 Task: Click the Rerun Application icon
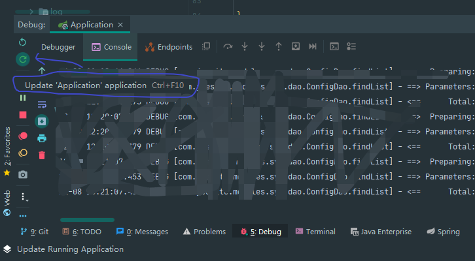pos(23,42)
